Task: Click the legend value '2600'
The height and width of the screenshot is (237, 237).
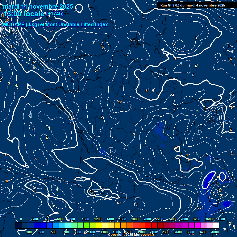Action: coord(178,232)
